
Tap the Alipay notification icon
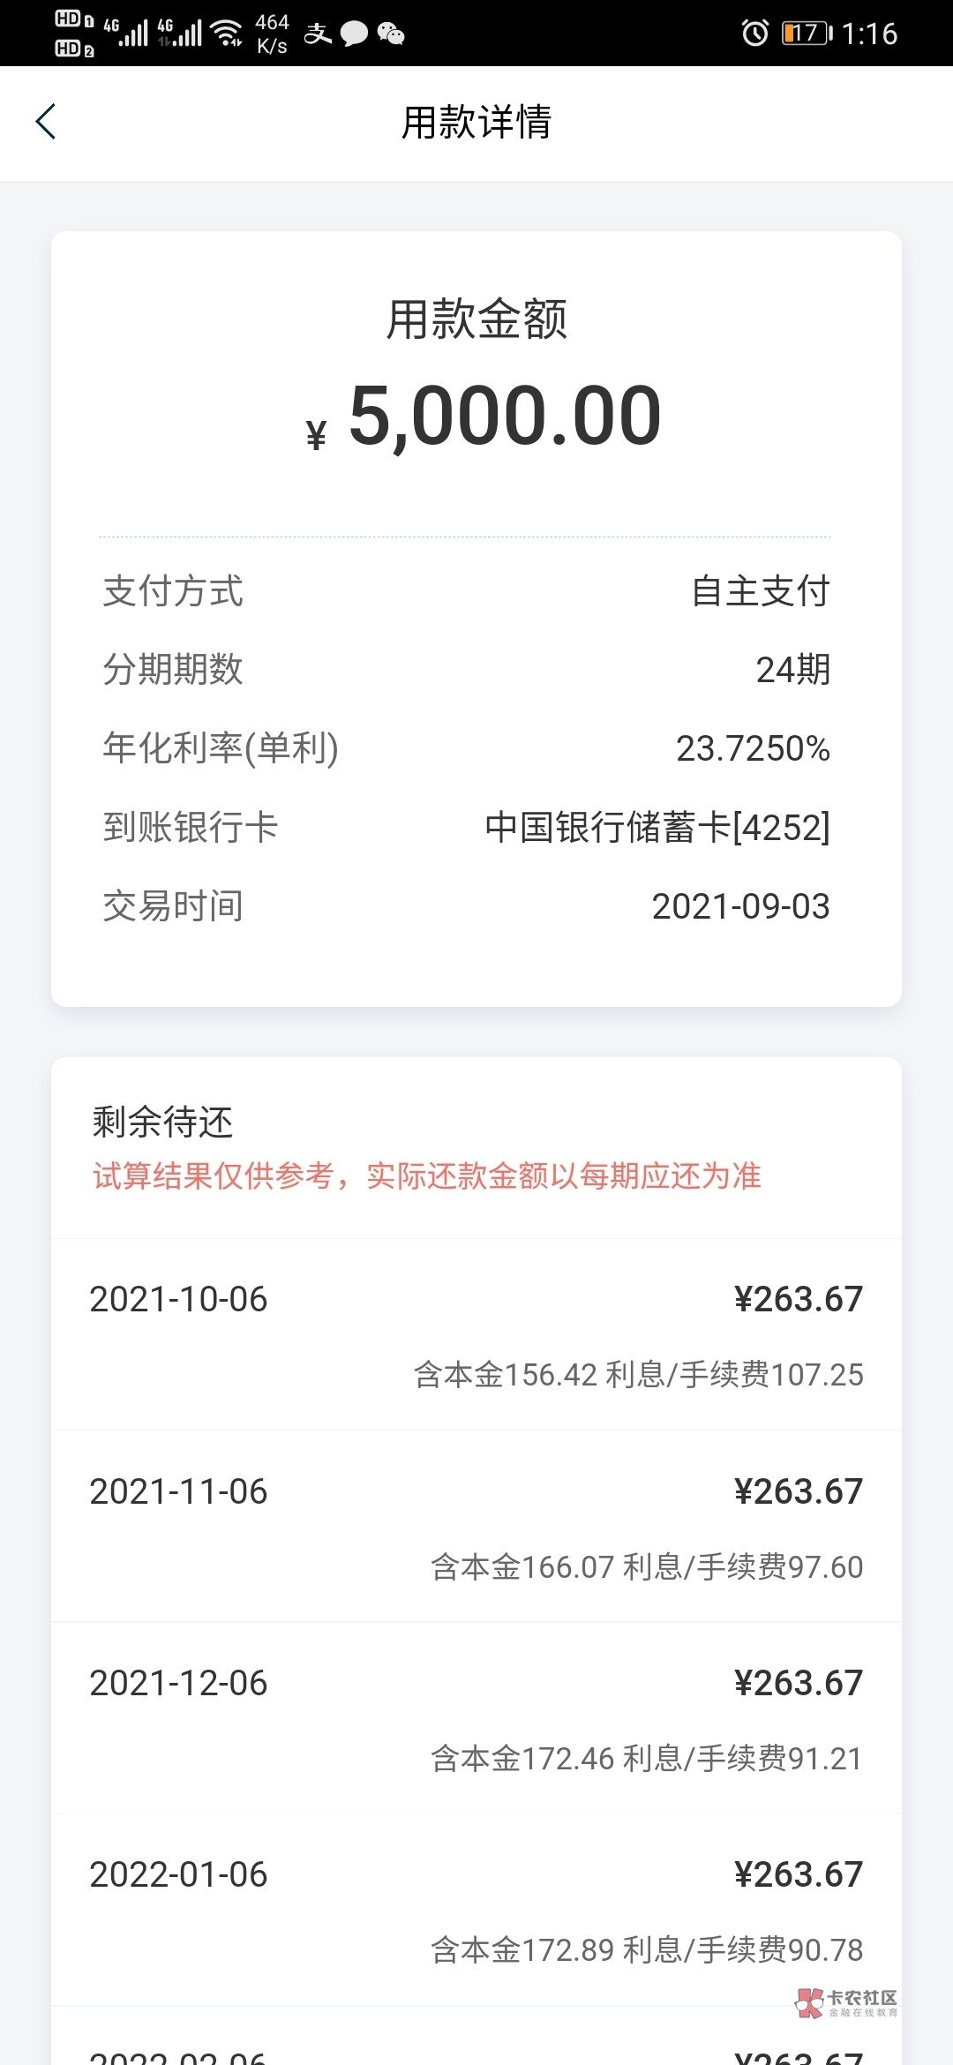click(x=318, y=34)
